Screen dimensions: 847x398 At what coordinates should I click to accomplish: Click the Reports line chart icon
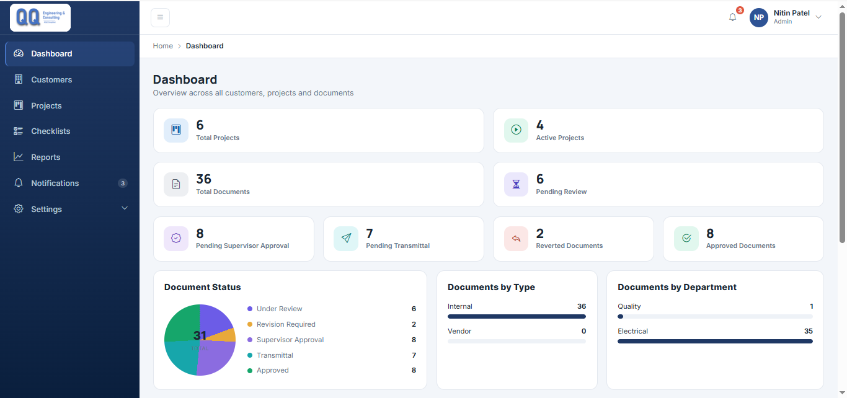pos(19,157)
